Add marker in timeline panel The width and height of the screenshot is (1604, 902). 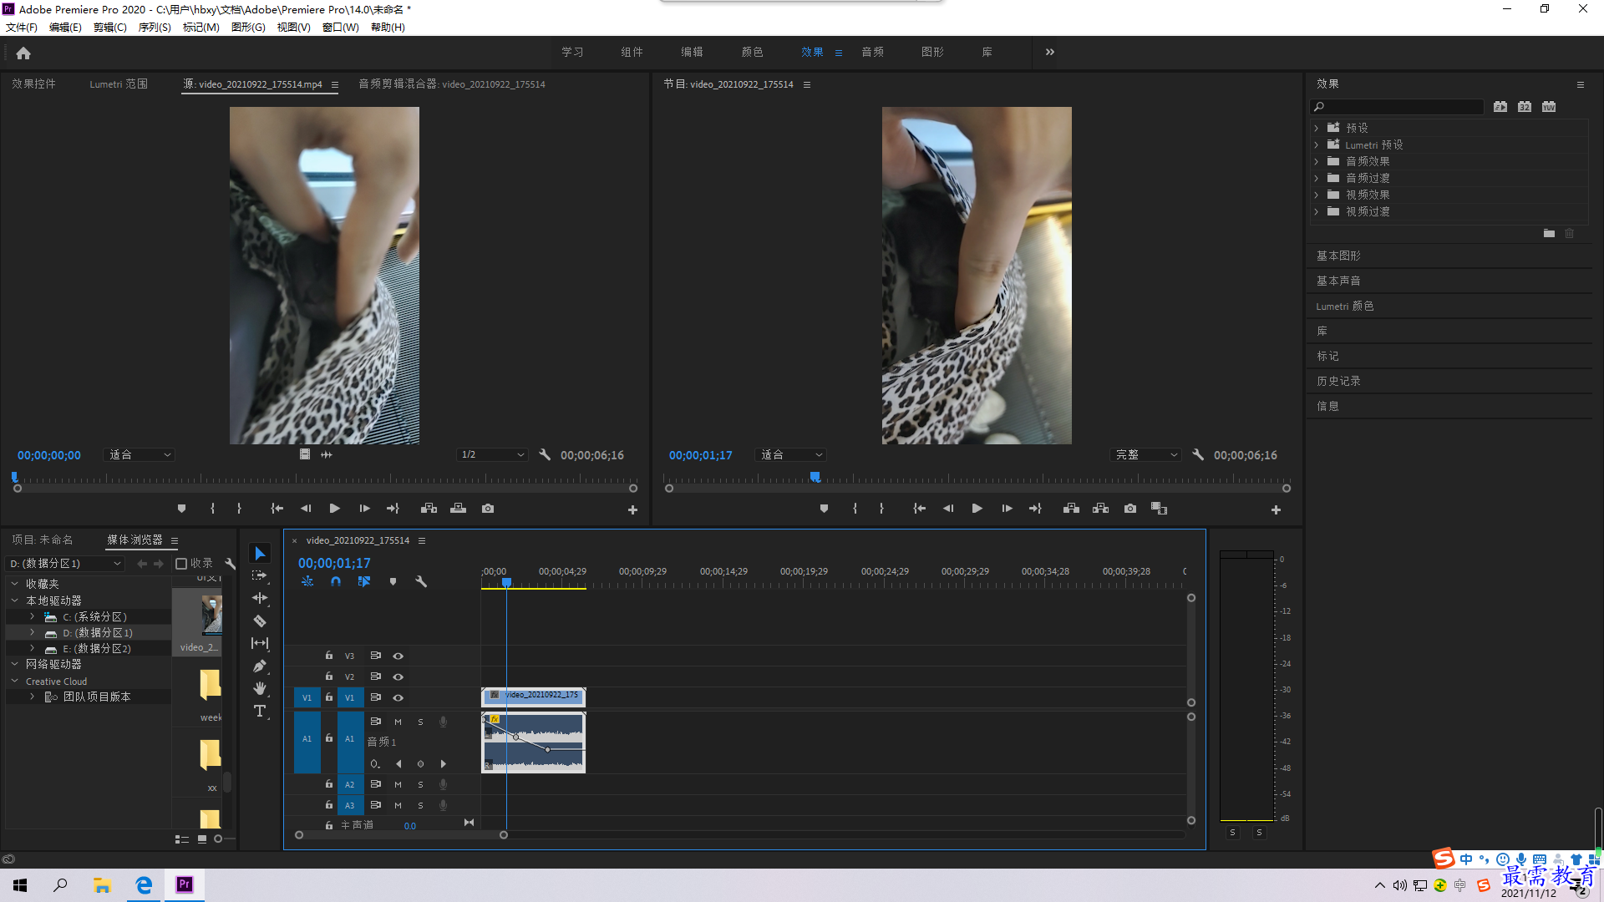click(x=393, y=581)
